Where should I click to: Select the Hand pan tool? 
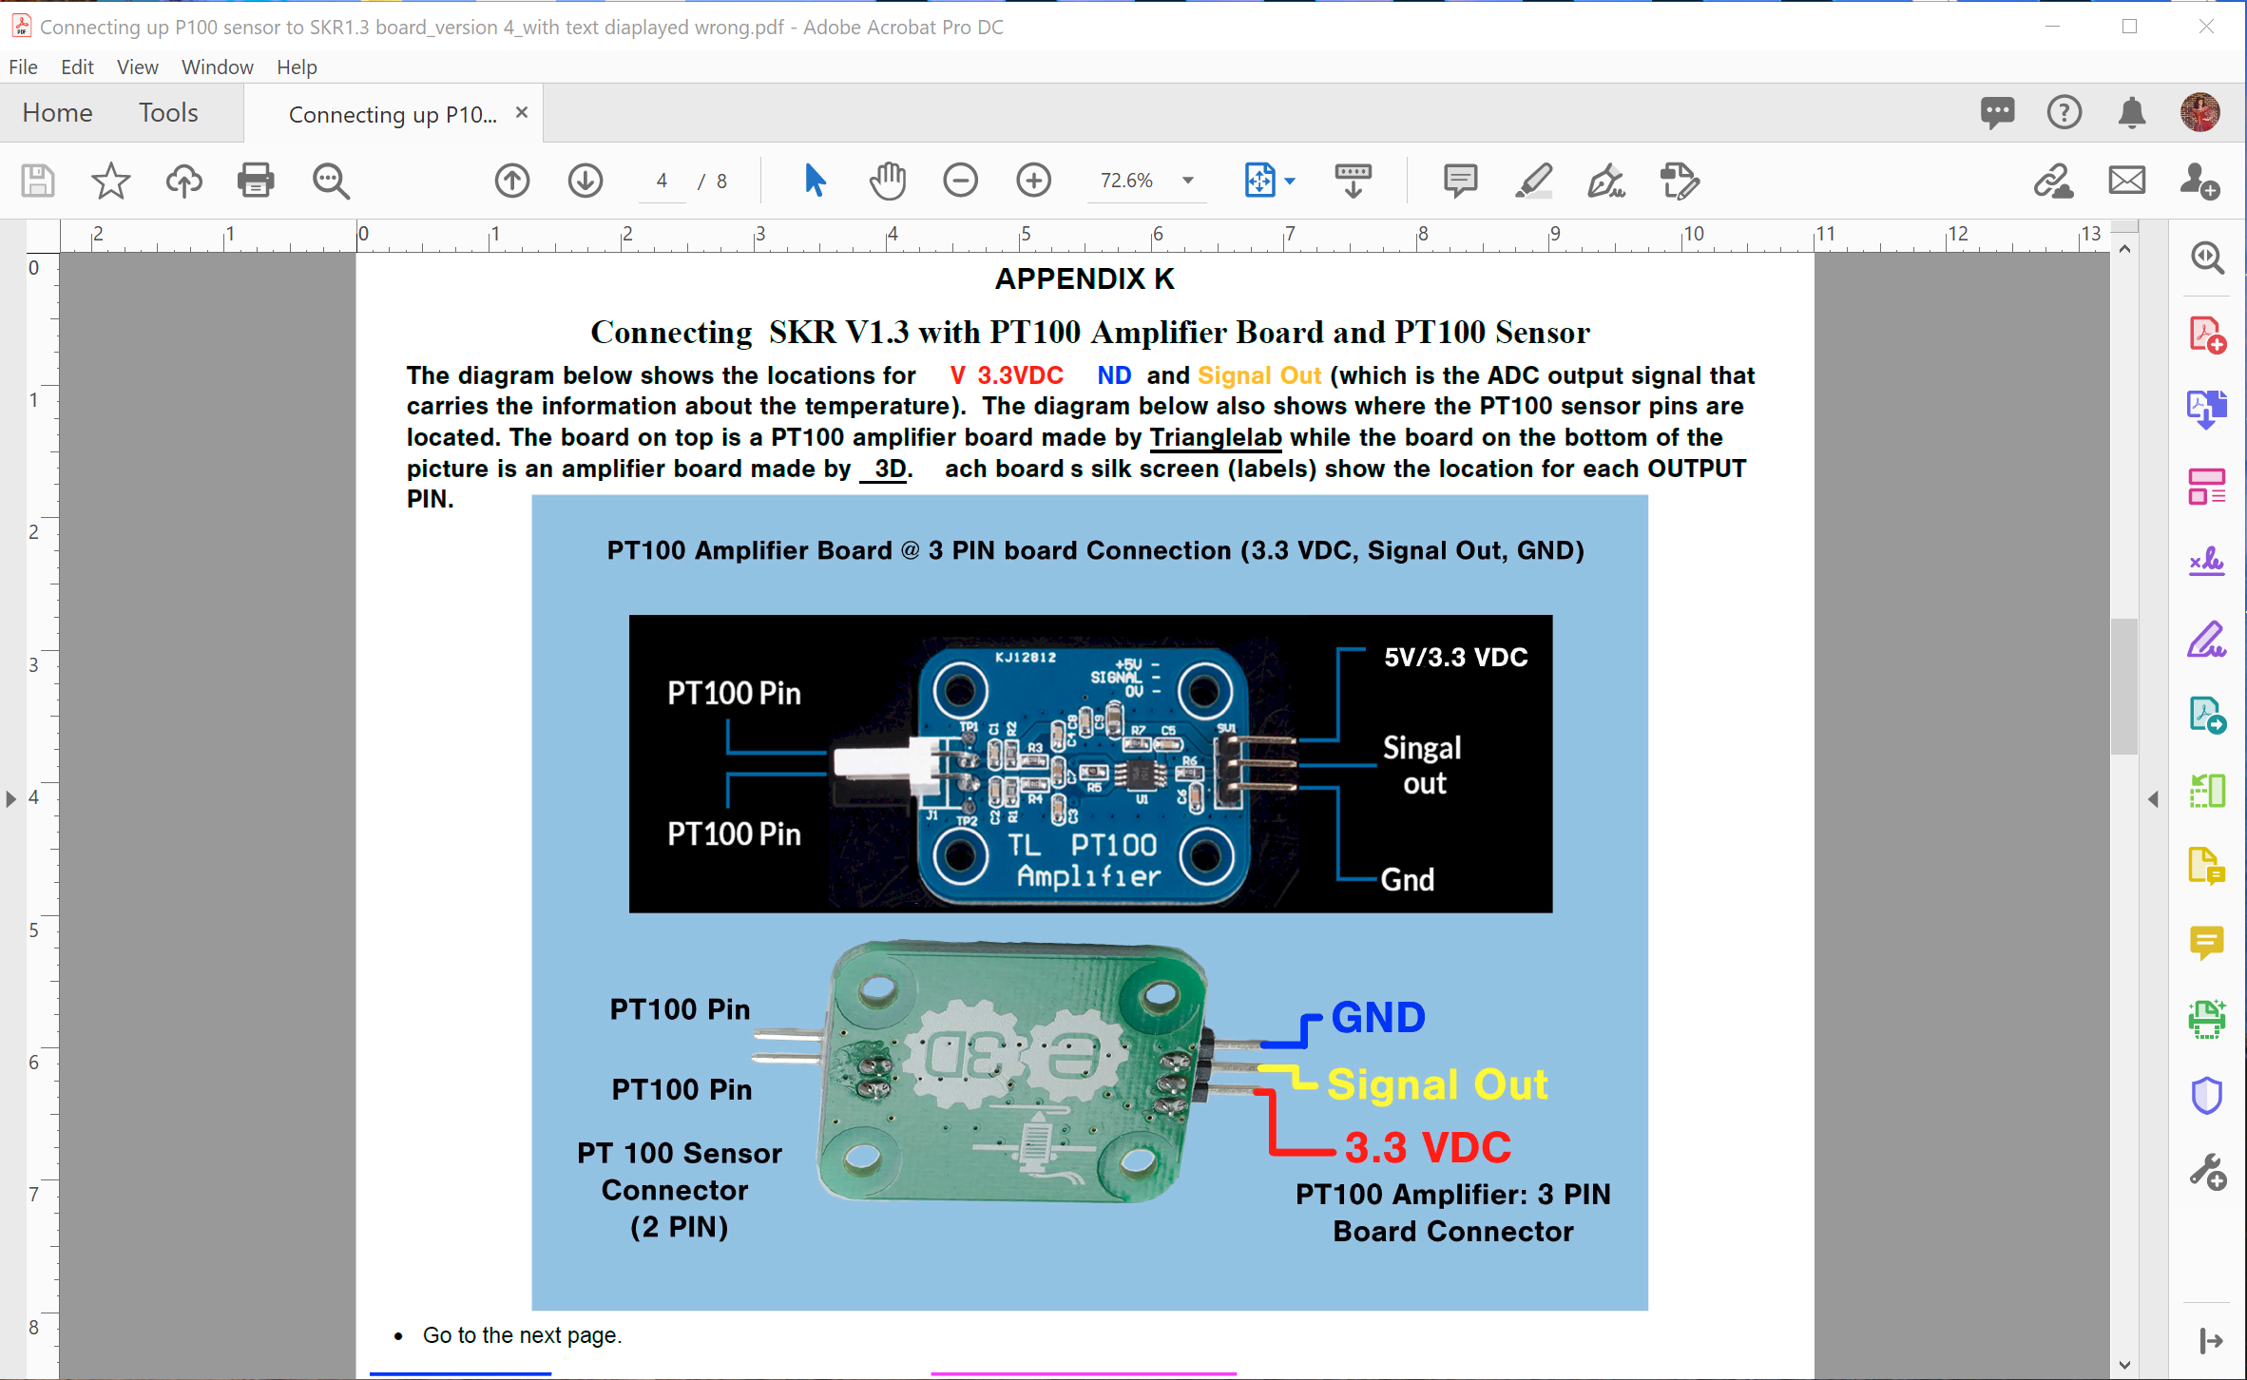tap(887, 180)
